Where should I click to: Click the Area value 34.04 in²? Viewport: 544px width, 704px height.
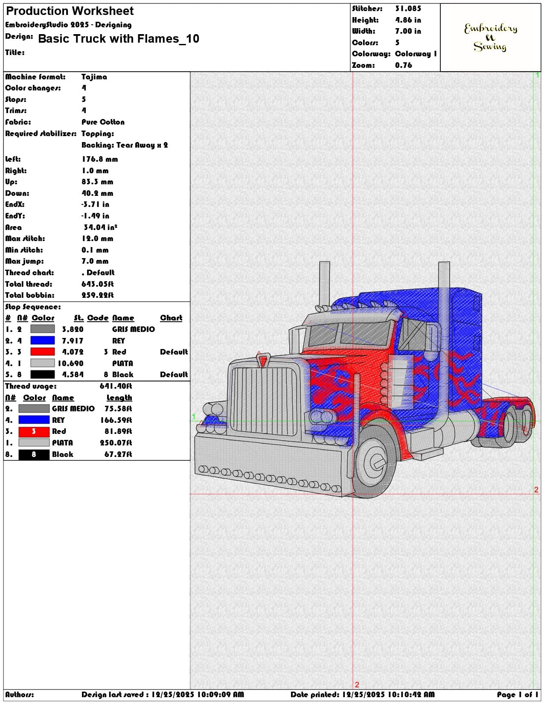100,227
